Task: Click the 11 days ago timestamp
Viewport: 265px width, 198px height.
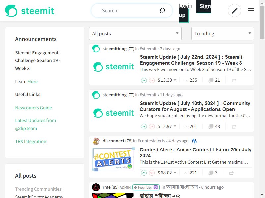Action: [171, 95]
